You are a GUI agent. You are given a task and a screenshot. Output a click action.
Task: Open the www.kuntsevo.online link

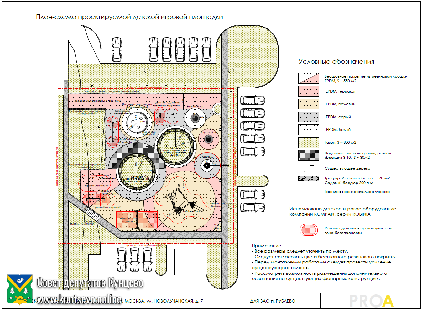(79, 299)
